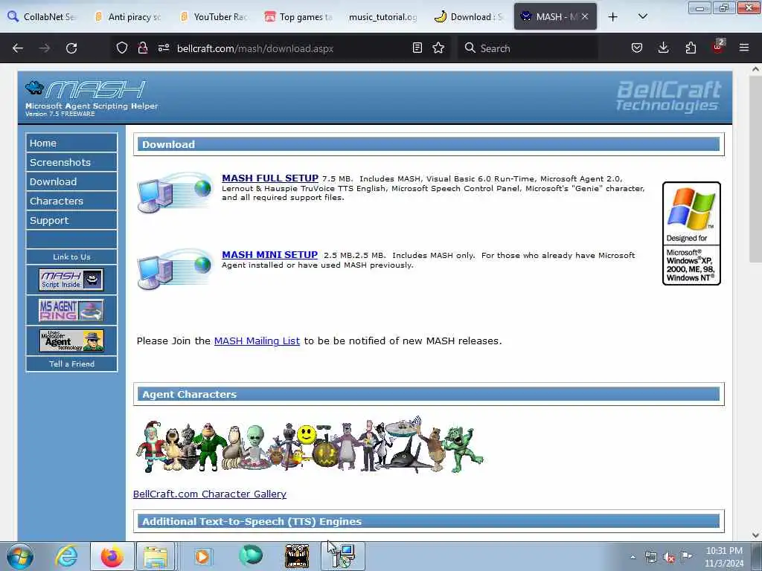Open the Action Center flag icon
The image size is (762, 571).
click(x=686, y=557)
